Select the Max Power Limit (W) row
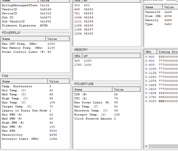178x151 pixels. click(x=107, y=103)
